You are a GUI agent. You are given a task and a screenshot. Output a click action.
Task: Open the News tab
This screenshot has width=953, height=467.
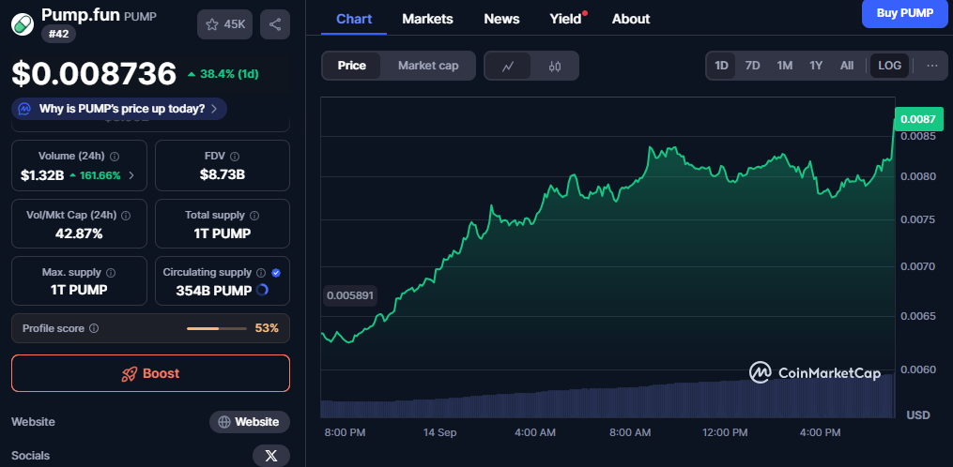point(501,19)
